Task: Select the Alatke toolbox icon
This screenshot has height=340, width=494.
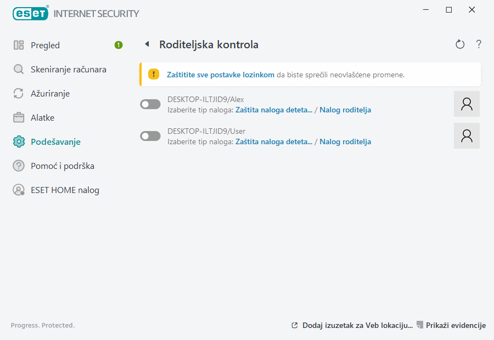Action: (x=18, y=117)
